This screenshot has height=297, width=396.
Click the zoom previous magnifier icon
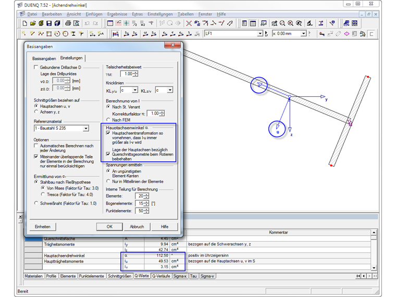point(299,23)
